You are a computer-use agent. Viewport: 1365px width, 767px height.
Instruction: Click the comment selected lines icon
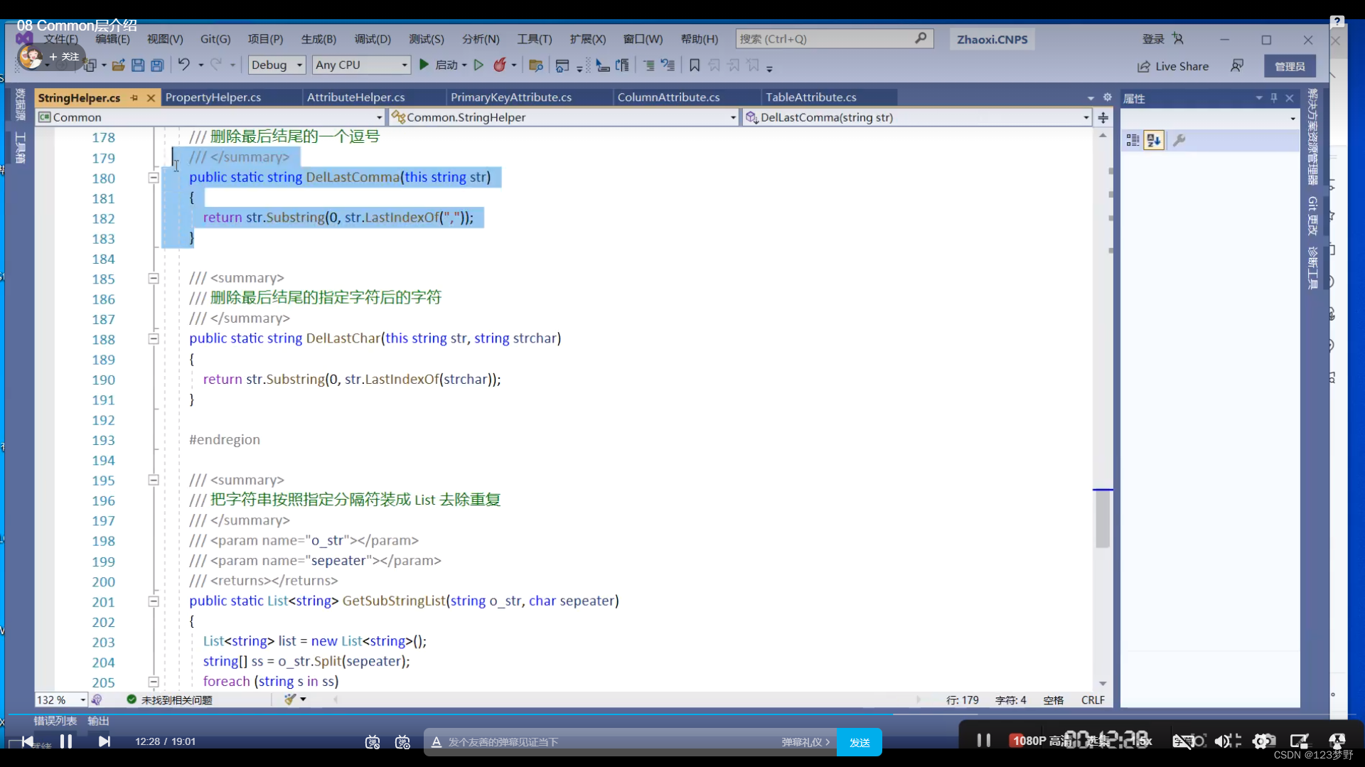(x=649, y=65)
